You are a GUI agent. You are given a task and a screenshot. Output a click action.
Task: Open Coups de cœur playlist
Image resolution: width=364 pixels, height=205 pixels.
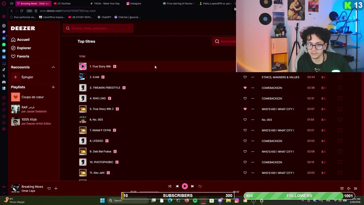tap(28, 97)
